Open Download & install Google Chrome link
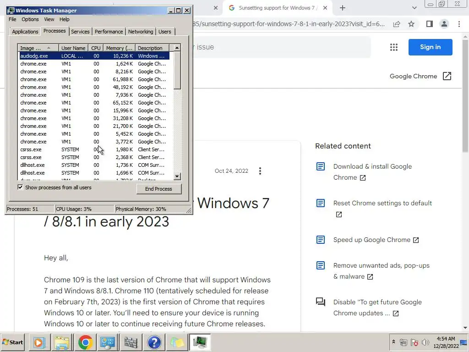 pyautogui.click(x=372, y=172)
